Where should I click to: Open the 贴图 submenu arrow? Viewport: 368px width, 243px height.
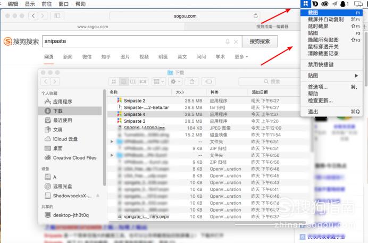[356, 76]
